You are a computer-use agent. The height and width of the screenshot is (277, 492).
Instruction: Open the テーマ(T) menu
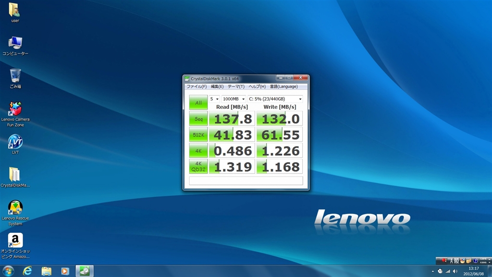(x=236, y=87)
